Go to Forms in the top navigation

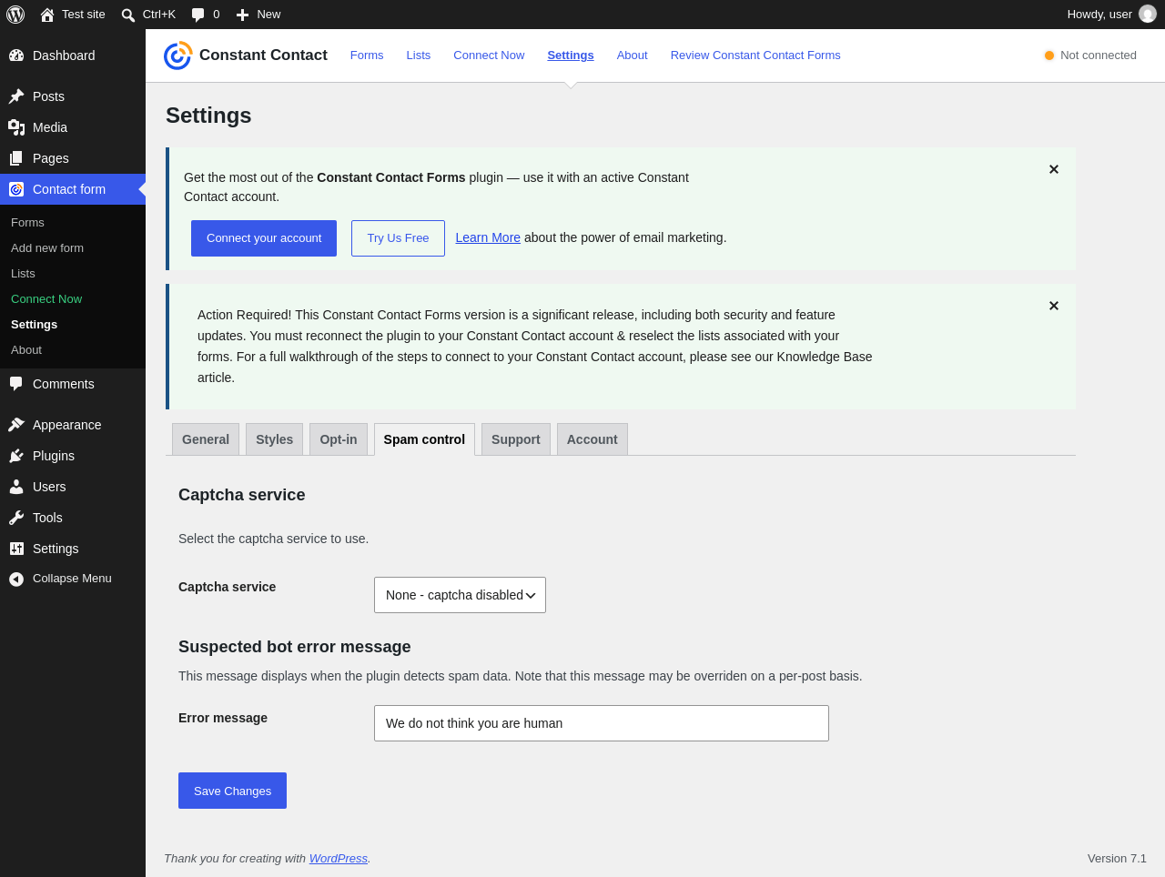pyautogui.click(x=367, y=55)
